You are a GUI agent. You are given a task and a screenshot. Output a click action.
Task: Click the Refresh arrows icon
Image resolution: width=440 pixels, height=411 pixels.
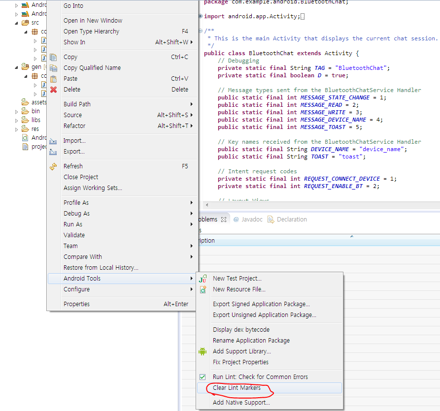click(x=53, y=166)
